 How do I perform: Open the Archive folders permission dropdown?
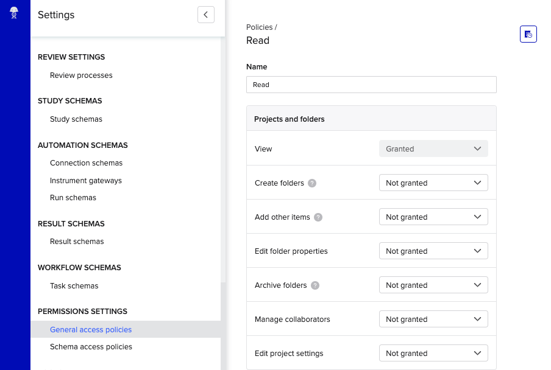[x=433, y=285]
